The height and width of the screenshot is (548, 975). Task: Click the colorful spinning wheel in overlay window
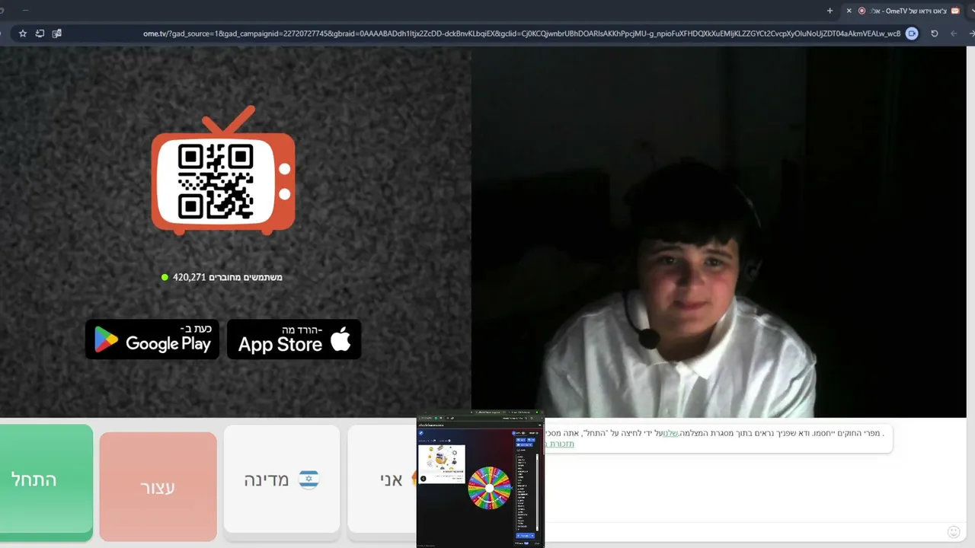[x=489, y=488]
